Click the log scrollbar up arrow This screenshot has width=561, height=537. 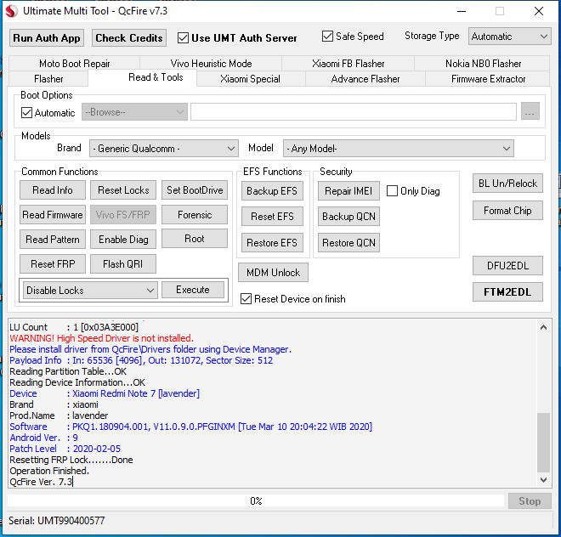(543, 327)
